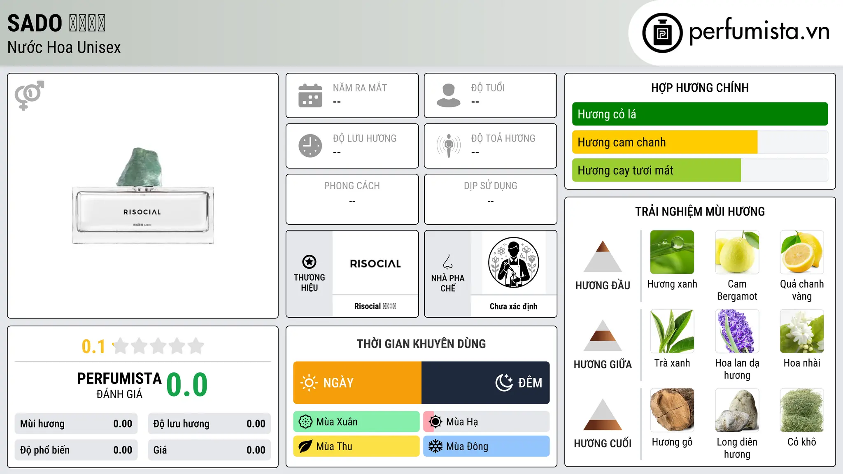Click the Hương cỏ lá accord bar
Screen dimensions: 843x474
click(700, 114)
